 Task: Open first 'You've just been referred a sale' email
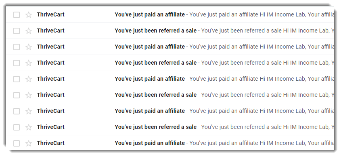[156, 31]
